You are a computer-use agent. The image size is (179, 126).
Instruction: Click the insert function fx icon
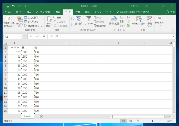(x=44, y=37)
